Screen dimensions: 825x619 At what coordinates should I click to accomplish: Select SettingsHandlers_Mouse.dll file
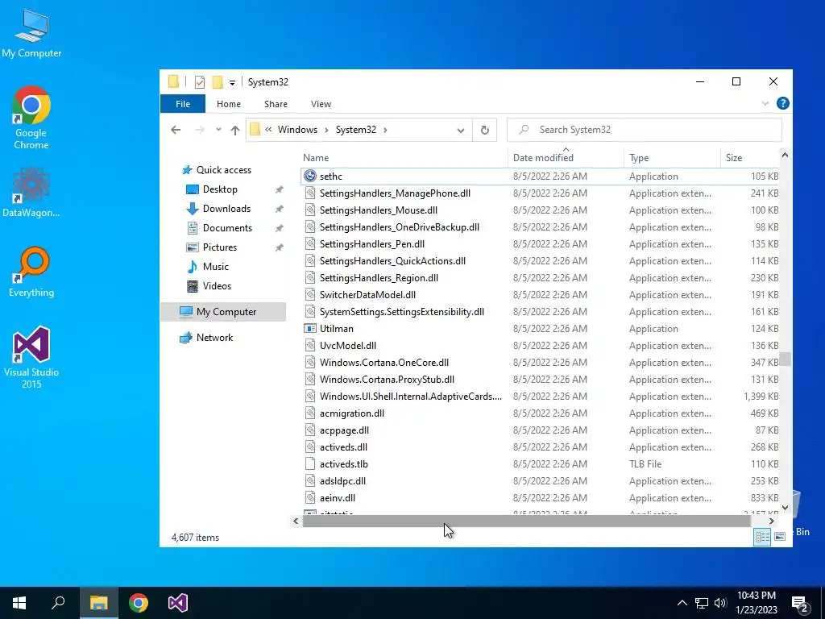[x=539, y=210]
